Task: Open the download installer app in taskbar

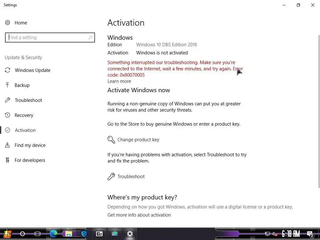Action: pyautogui.click(x=114, y=233)
